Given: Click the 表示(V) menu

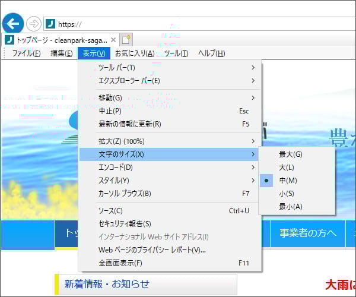Looking at the screenshot, I should (94, 53).
